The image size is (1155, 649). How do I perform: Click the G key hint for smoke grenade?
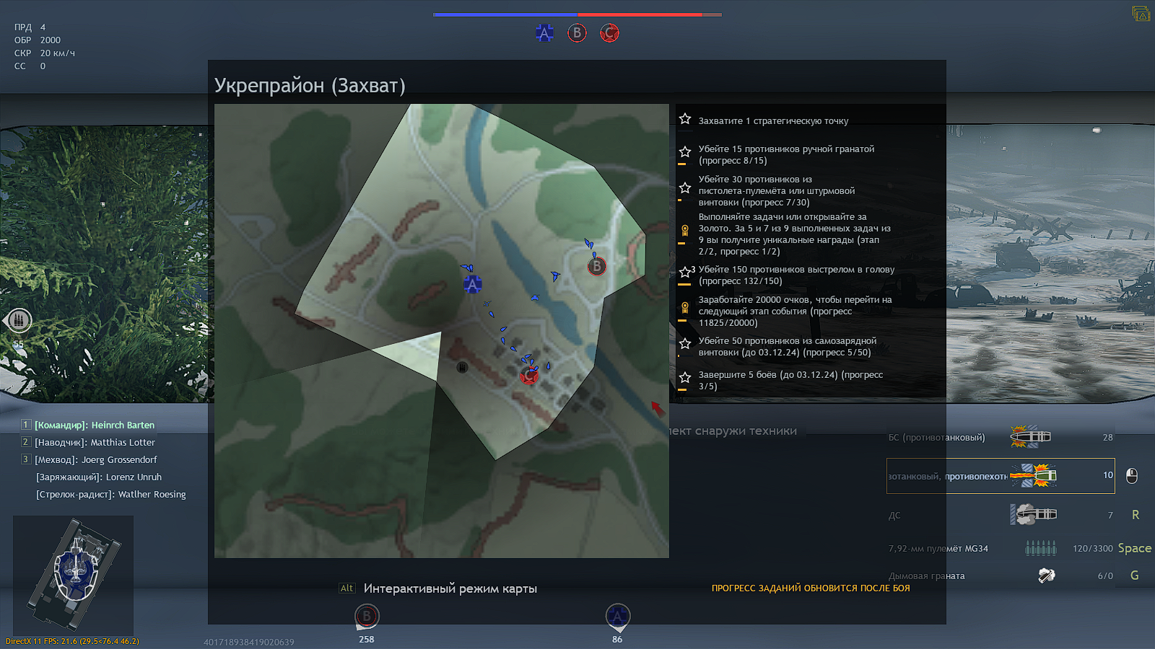(1135, 575)
